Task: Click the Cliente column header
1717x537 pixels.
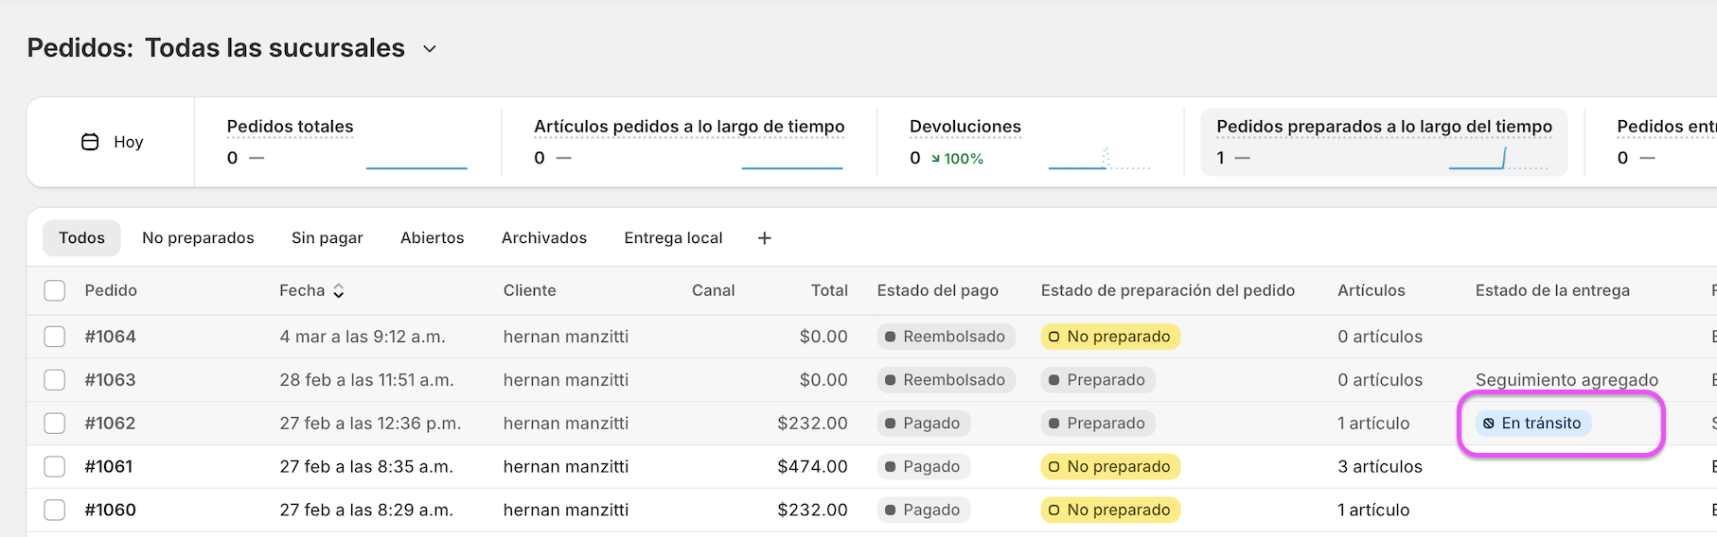Action: (x=529, y=290)
